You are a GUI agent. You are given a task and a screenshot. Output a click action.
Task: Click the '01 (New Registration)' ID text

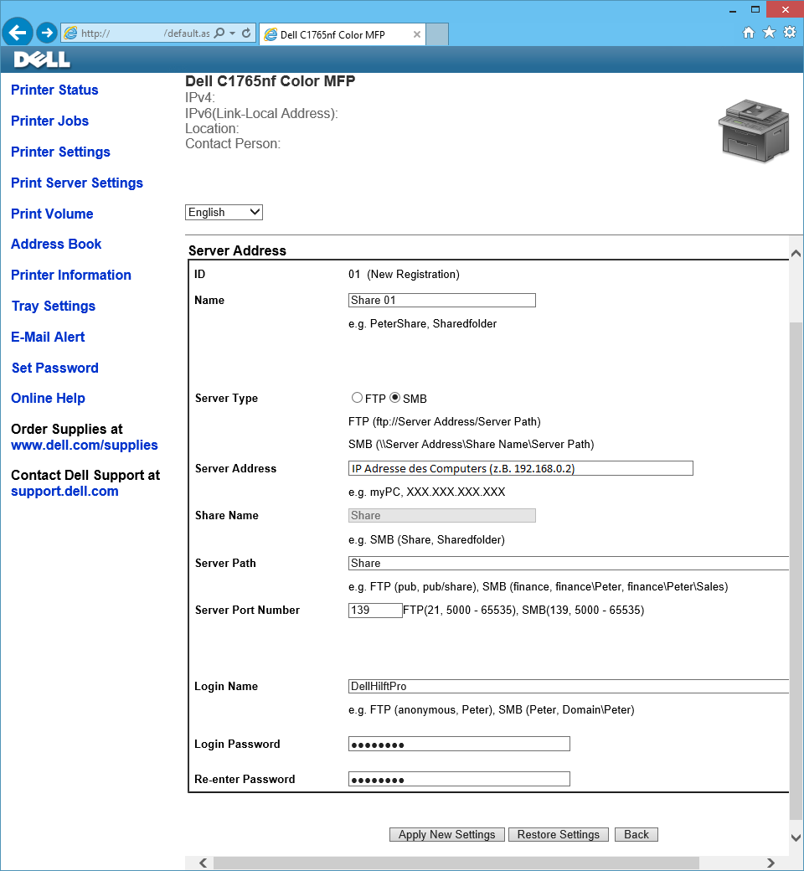coord(404,275)
